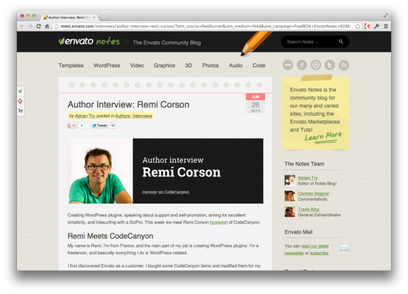This screenshot has width=408, height=294.
Task: Click the Envato Mail heading
Action: pyautogui.click(x=299, y=232)
